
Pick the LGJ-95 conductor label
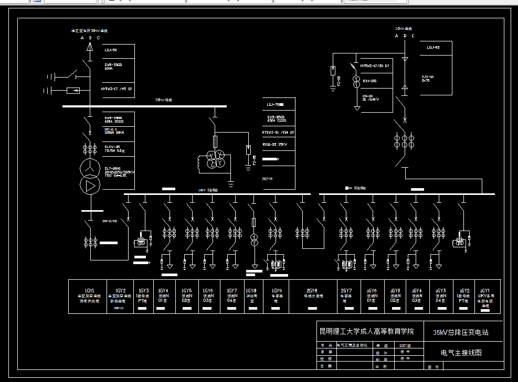[433, 48]
